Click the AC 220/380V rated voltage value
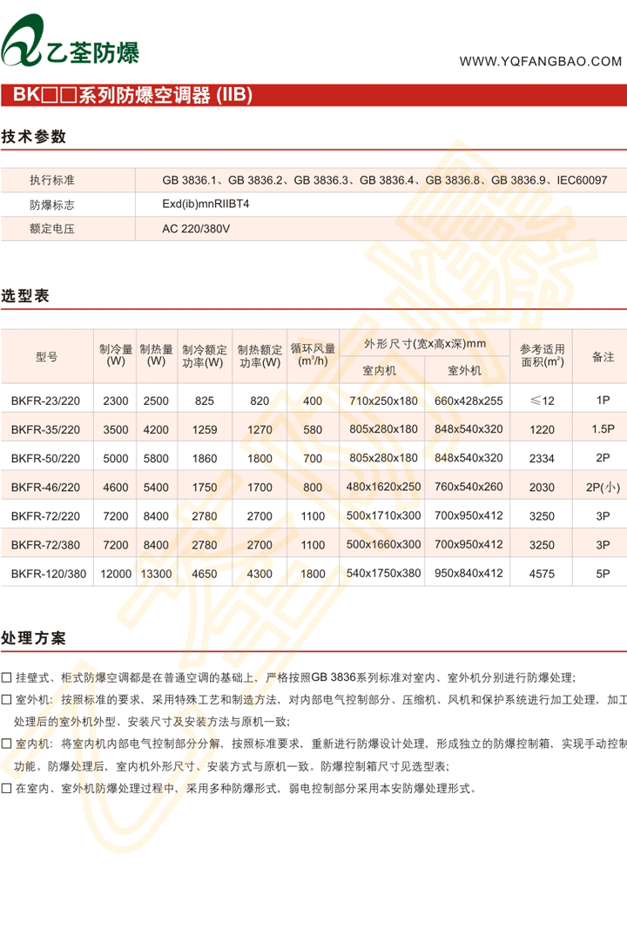The image size is (627, 935). coord(197,228)
